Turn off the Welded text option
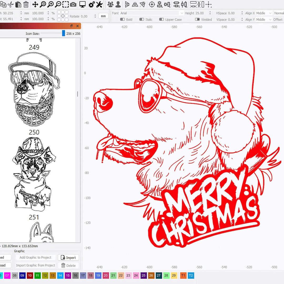The image size is (284, 284). tap(198, 19)
